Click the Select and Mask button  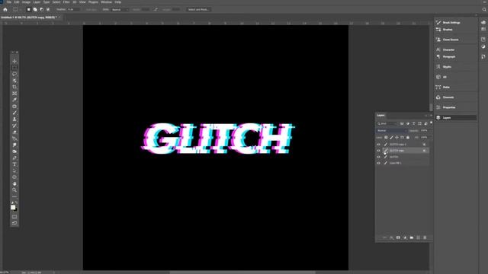198,10
